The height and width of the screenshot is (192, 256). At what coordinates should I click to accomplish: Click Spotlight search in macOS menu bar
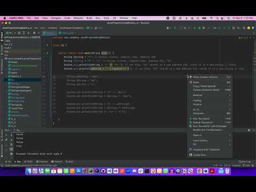pos(217,18)
